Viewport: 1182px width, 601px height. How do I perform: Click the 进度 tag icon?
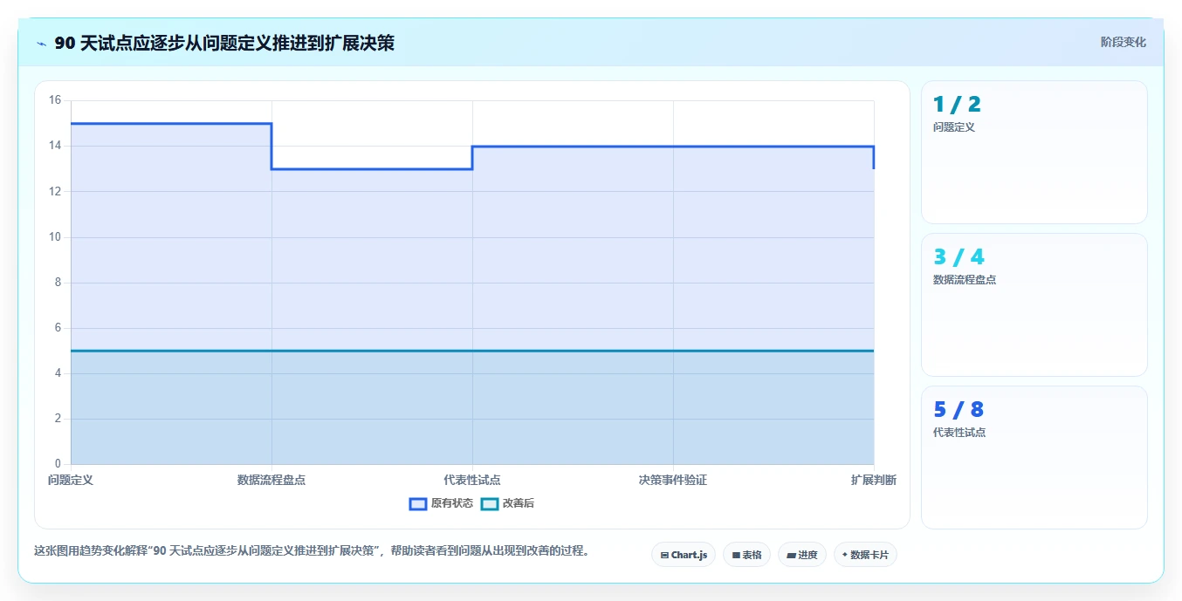click(x=791, y=555)
